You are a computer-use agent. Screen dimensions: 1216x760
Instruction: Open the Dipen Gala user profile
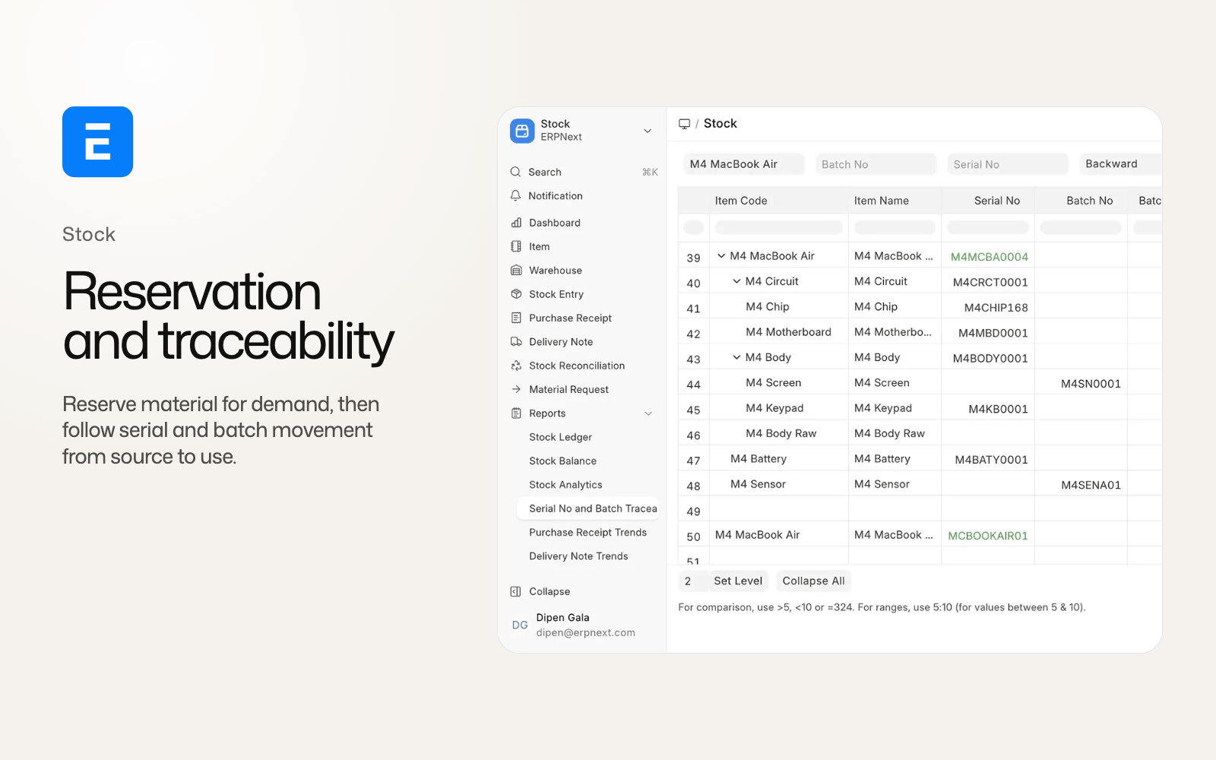[x=584, y=625]
